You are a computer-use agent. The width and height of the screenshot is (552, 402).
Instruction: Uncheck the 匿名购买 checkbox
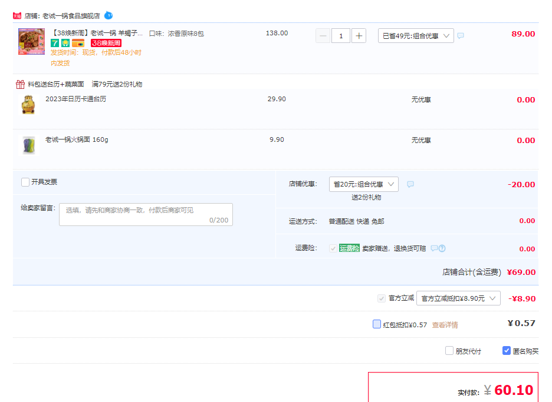click(507, 351)
